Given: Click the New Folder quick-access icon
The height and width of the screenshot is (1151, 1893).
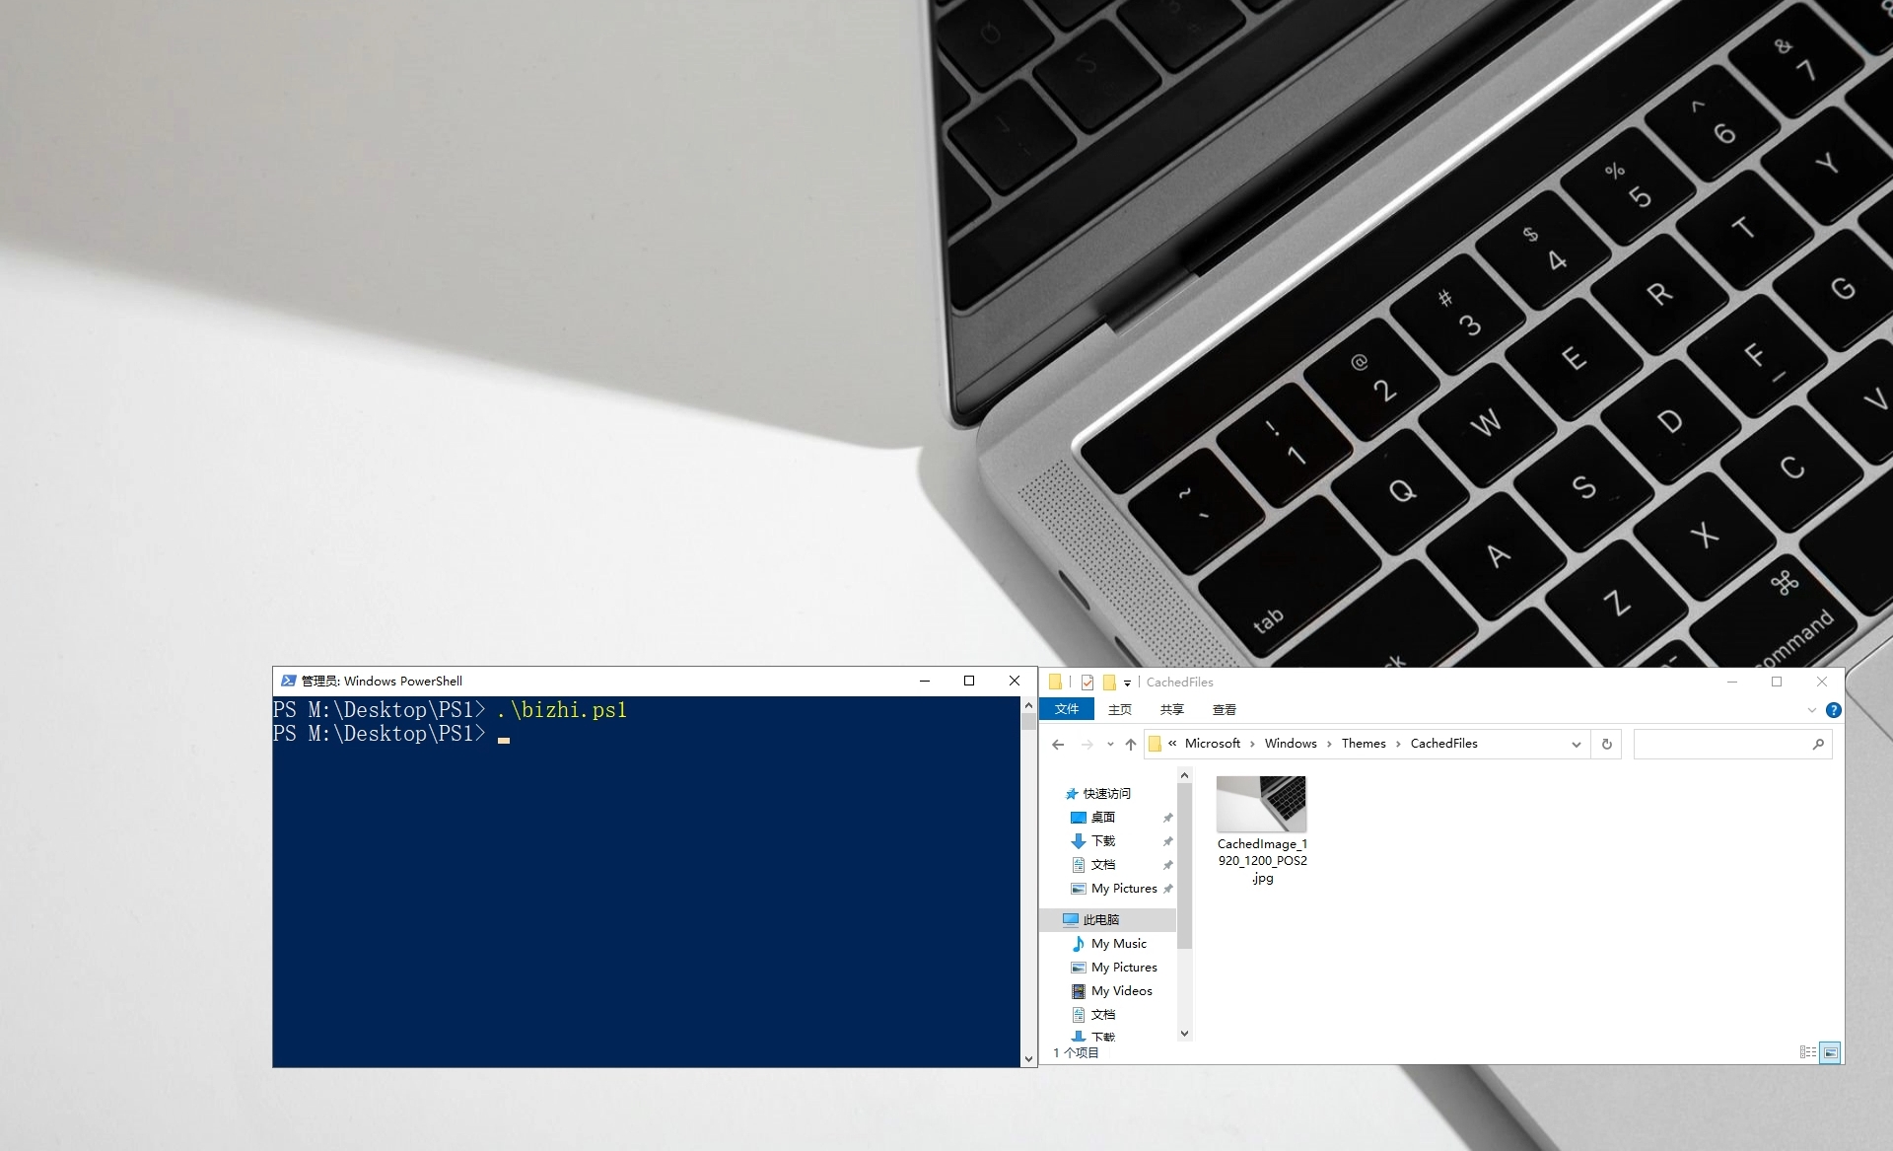Looking at the screenshot, I should (1109, 683).
